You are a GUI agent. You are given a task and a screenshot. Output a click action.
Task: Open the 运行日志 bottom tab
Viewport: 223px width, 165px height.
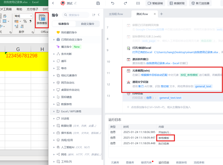[164, 162]
